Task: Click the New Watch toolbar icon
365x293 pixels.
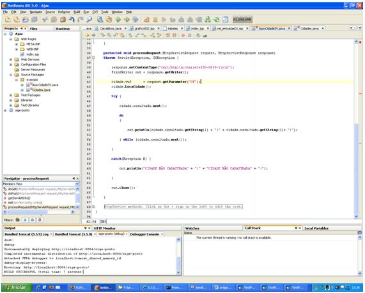Action: (x=225, y=20)
